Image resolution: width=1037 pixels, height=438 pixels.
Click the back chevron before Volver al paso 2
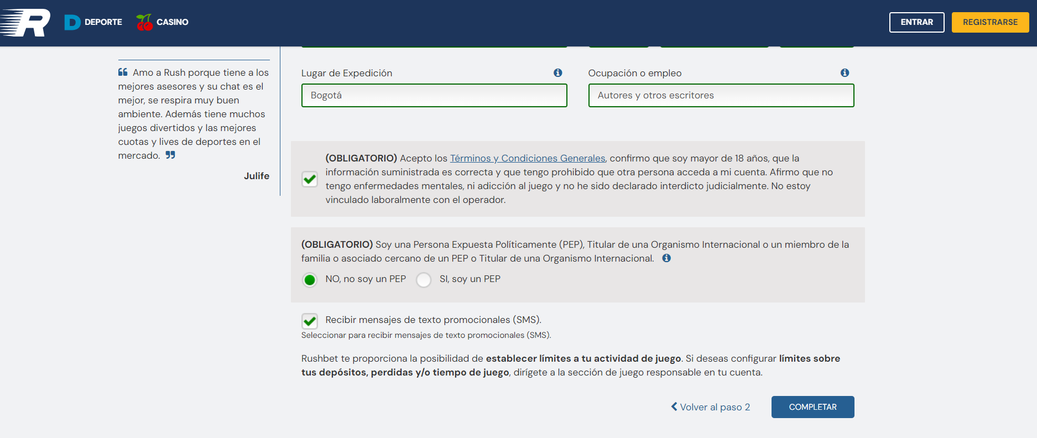tap(674, 406)
